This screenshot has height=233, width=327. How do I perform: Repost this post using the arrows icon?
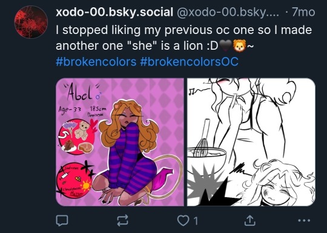122,220
